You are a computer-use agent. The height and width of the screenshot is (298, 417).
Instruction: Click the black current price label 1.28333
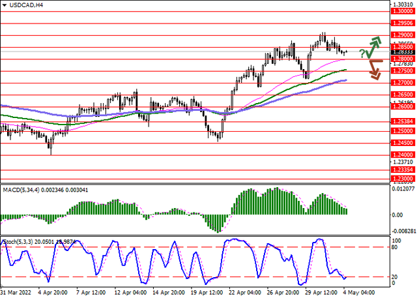(403, 52)
